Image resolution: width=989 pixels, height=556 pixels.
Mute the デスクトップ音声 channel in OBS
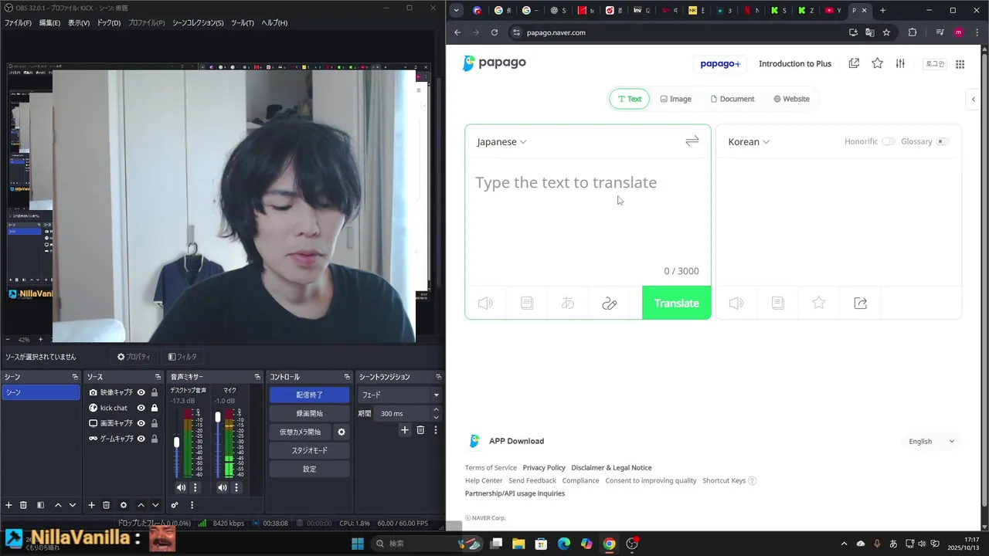point(181,487)
